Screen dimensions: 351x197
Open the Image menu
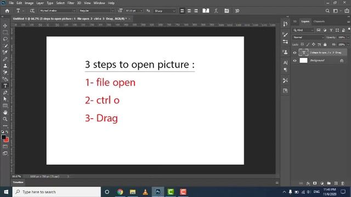pyautogui.click(x=29, y=3)
